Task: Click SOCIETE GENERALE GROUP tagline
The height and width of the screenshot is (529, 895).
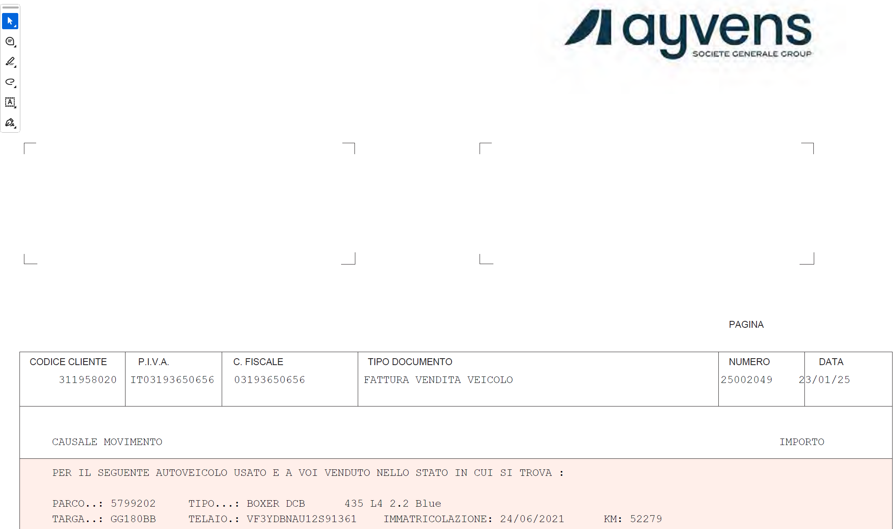Action: pos(752,54)
